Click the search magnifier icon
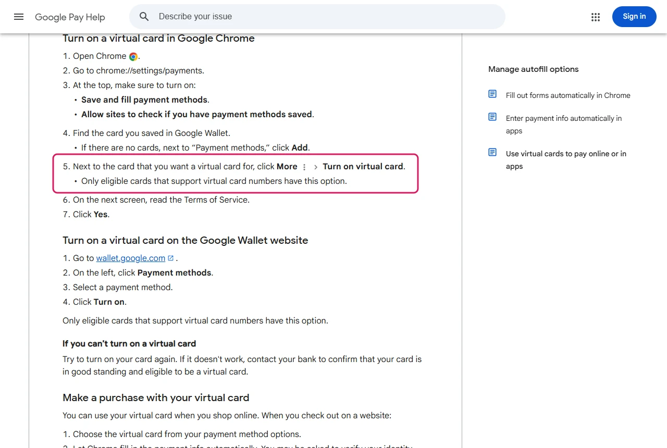The height and width of the screenshot is (448, 667). 144,17
